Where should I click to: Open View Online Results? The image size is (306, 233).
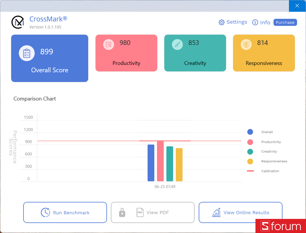240,212
